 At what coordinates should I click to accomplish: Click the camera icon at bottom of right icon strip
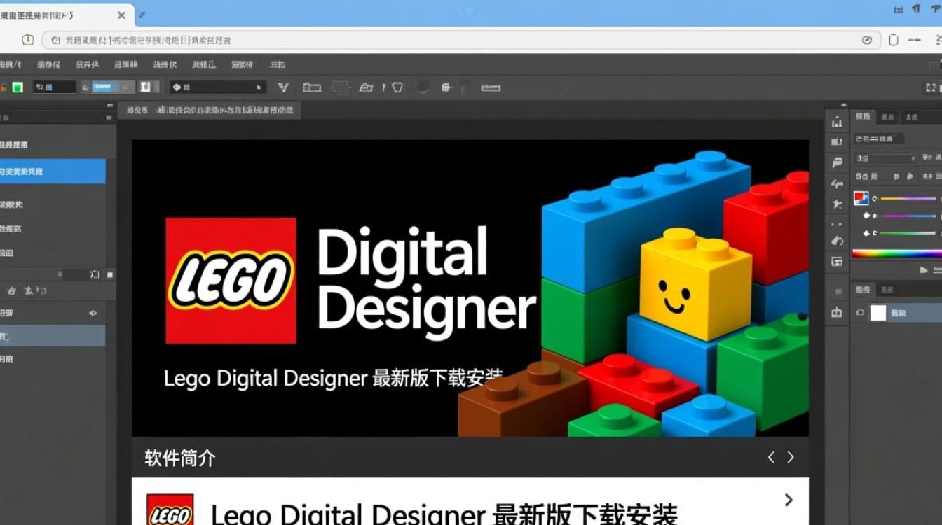(836, 313)
